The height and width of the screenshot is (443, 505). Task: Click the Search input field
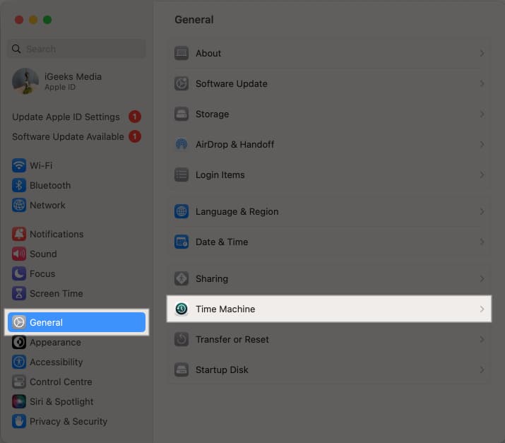[x=76, y=49]
